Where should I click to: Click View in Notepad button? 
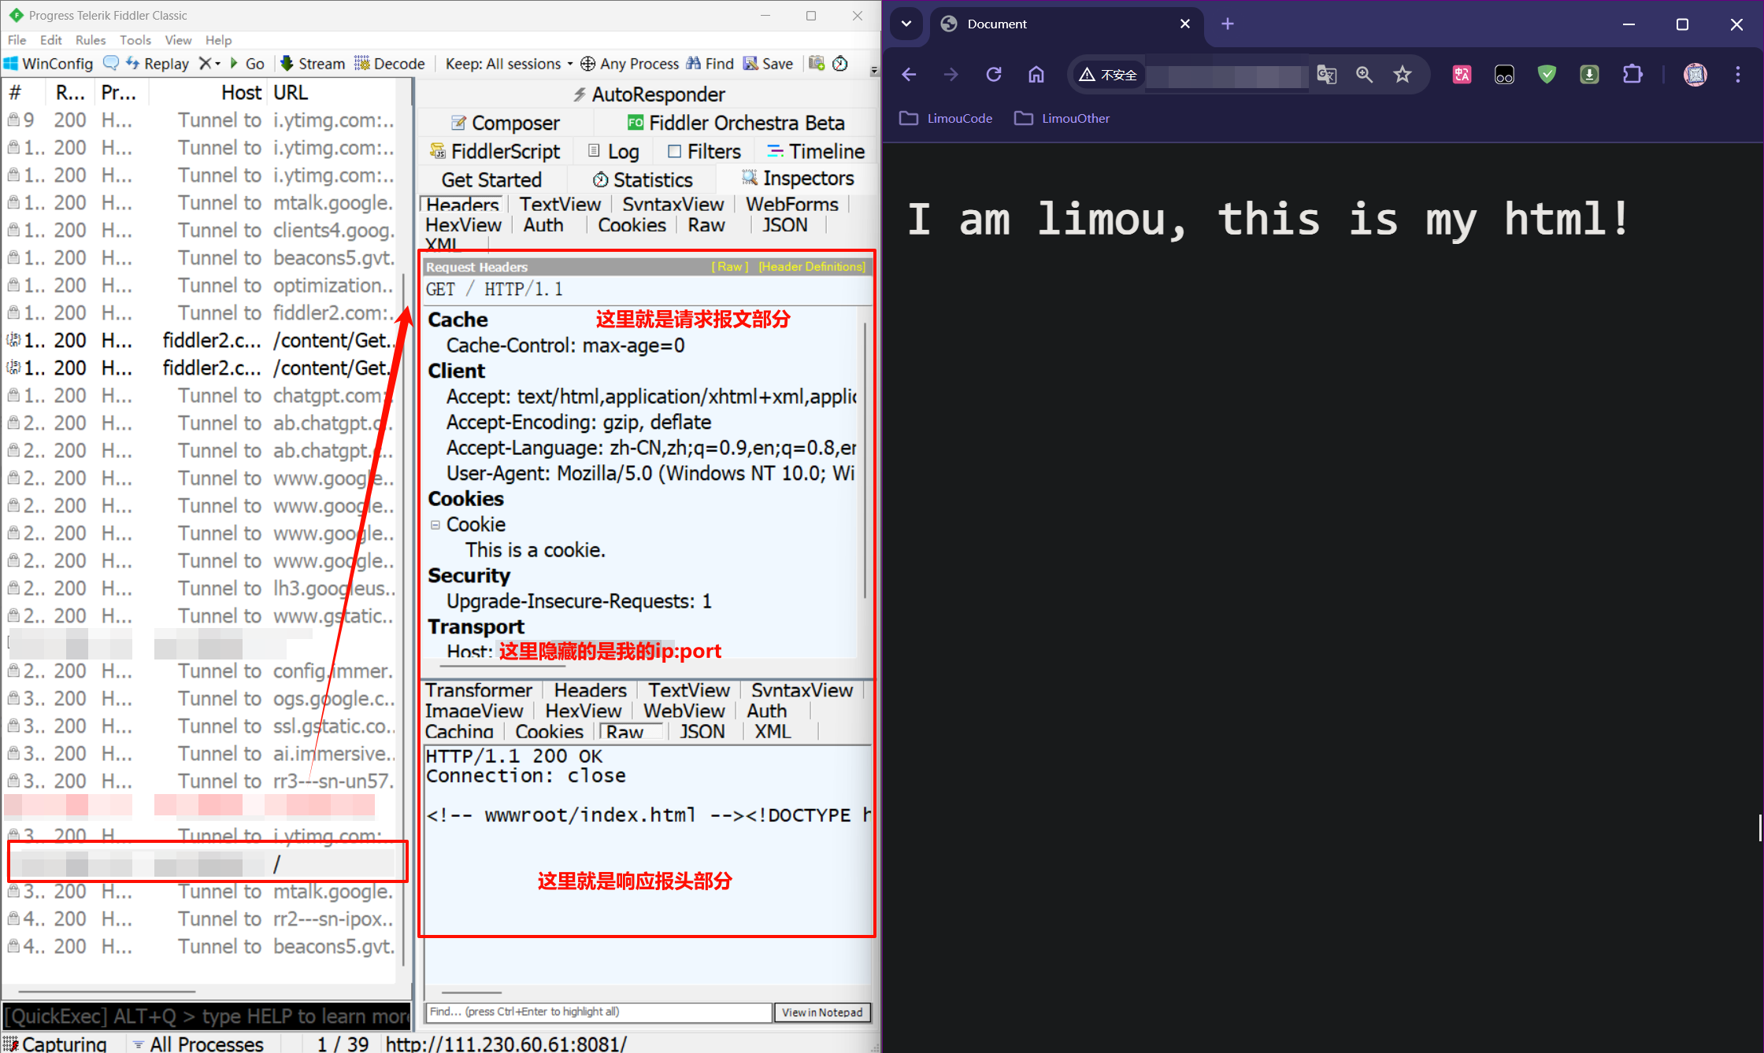point(822,1012)
